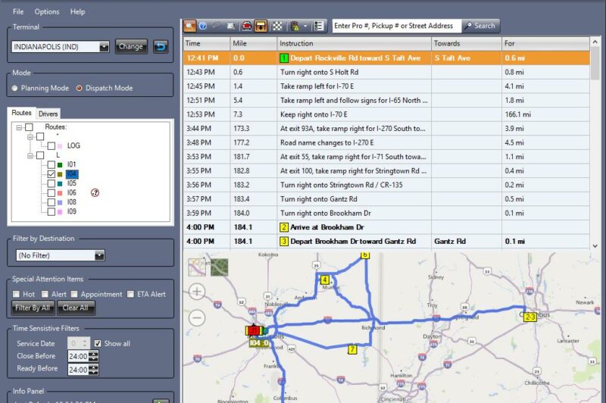
Task: Check the I01 route checkbox
Action: [51, 164]
